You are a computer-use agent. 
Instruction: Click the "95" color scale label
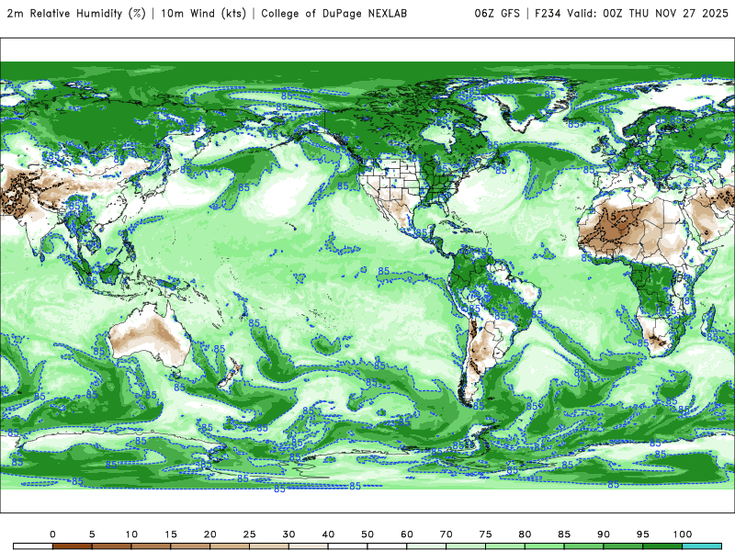[x=643, y=534]
